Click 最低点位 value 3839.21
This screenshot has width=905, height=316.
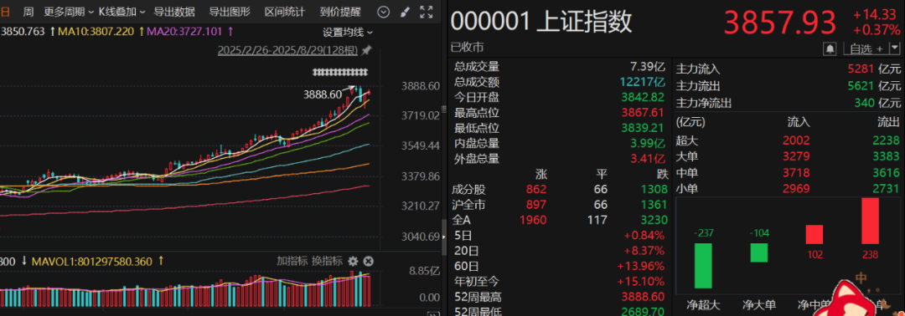[643, 129]
